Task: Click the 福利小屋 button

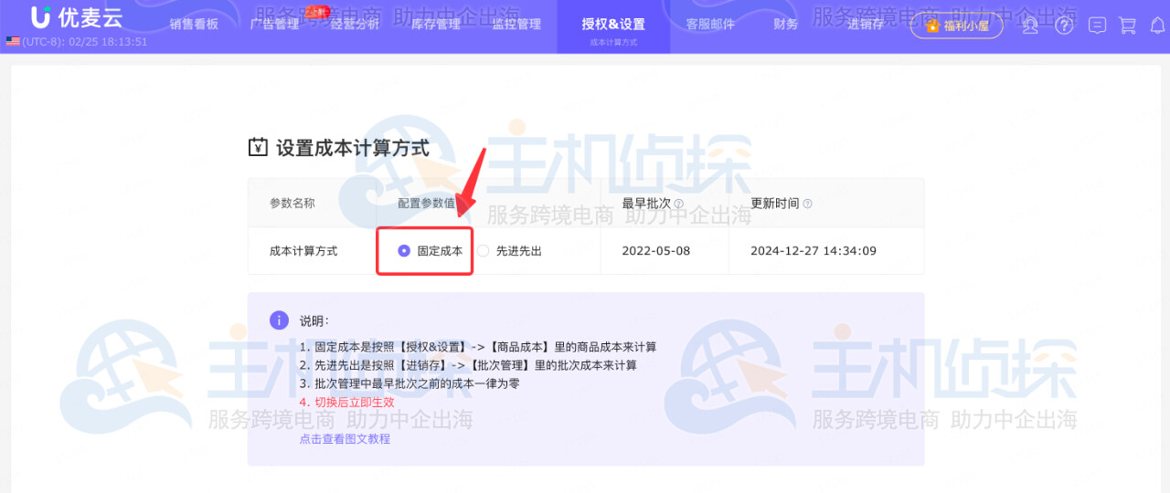Action: tap(956, 26)
